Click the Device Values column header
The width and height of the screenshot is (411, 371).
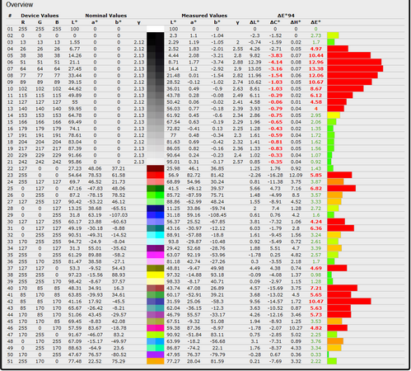40,16
